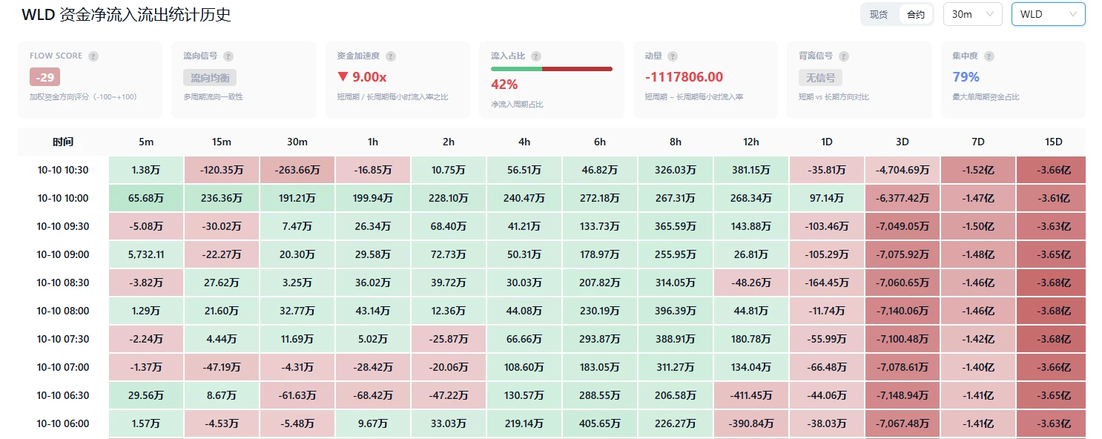This screenshot has width=1102, height=439.
Task: Click the 1D column header
Action: (827, 142)
